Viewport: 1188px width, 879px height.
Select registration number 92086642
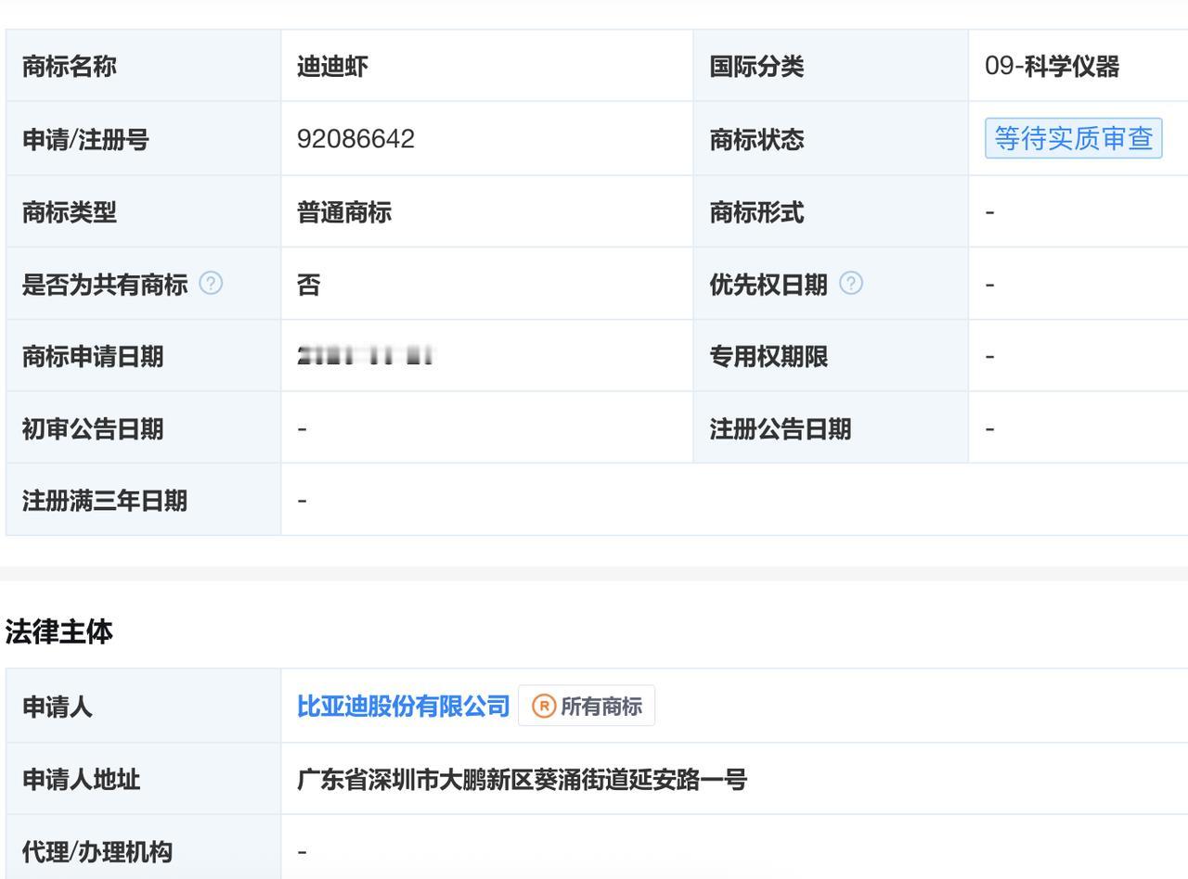tap(355, 139)
